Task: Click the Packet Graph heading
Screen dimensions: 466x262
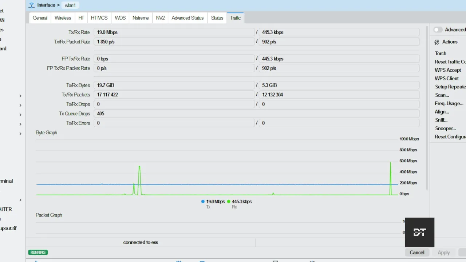Action: pos(49,215)
